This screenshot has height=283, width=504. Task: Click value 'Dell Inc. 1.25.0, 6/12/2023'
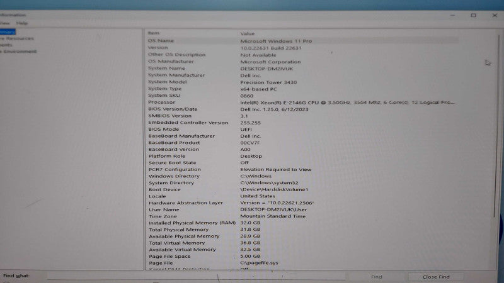point(274,109)
